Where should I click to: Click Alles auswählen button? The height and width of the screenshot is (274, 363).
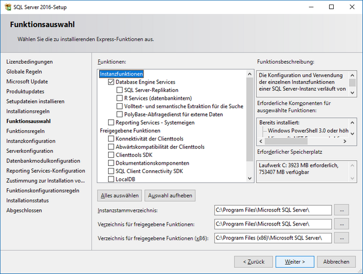119,196
